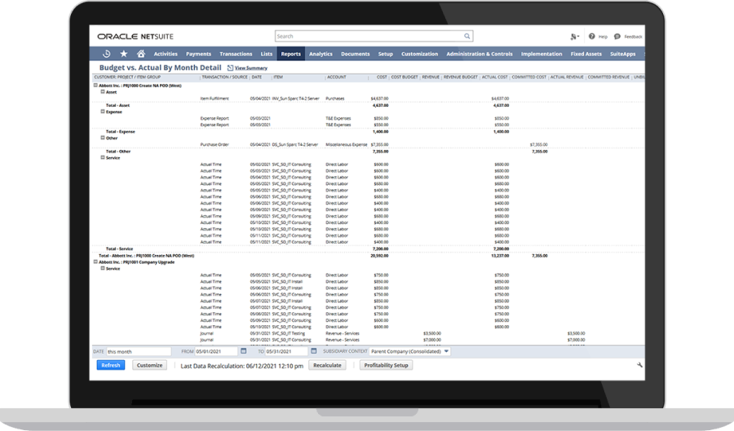
Task: Click the Oracle NetSuite logo
Action: [135, 37]
